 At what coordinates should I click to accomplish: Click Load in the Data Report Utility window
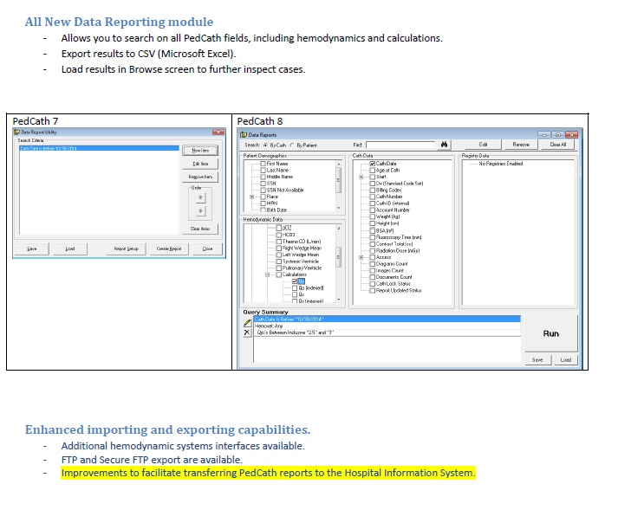(70, 249)
